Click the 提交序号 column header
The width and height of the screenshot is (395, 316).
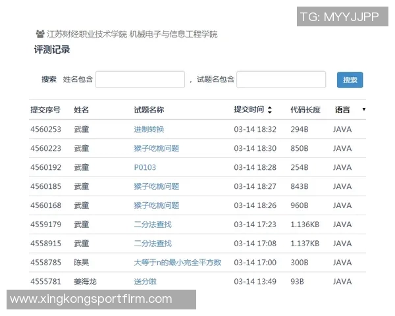coord(45,110)
